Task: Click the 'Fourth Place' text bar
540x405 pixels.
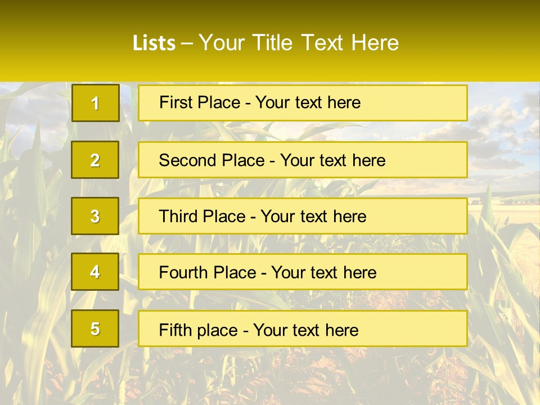Action: pyautogui.click(x=303, y=272)
